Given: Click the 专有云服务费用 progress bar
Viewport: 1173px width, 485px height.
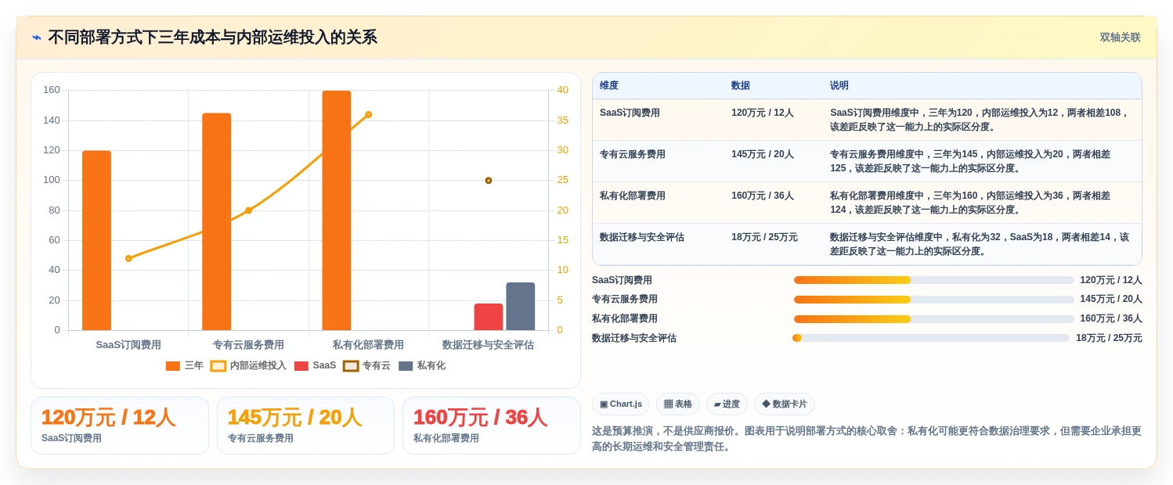Looking at the screenshot, I should 934,300.
